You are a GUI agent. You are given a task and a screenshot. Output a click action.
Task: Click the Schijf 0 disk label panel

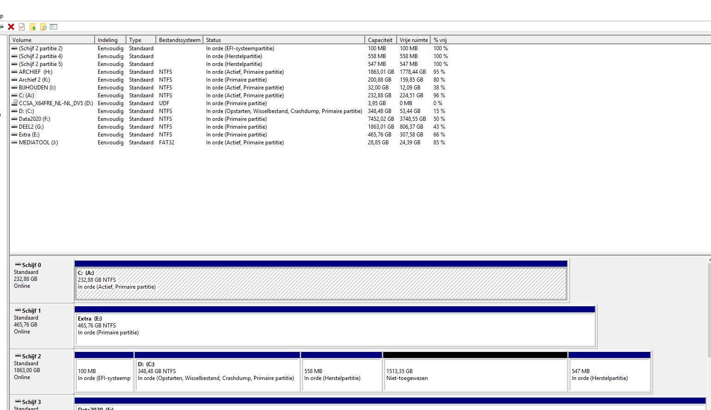click(41, 280)
